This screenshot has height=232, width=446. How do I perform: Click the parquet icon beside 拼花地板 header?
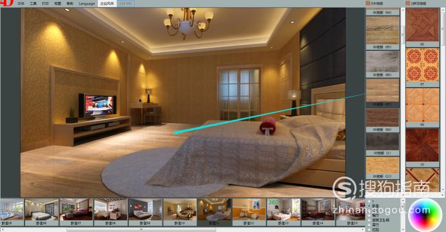coord(407,3)
